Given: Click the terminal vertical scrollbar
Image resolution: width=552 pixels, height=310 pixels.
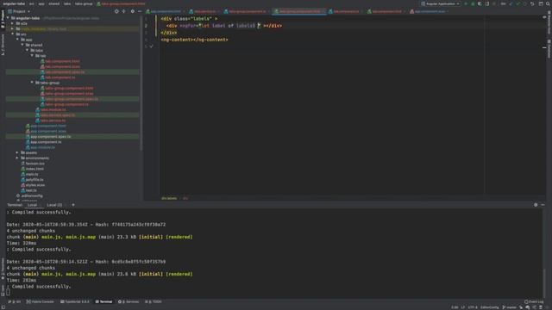Looking at the screenshot, I should tap(544, 283).
